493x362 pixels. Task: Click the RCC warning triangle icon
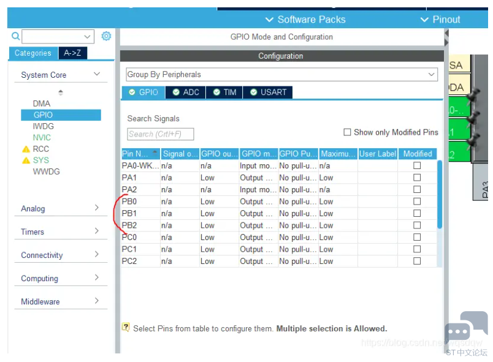26,149
